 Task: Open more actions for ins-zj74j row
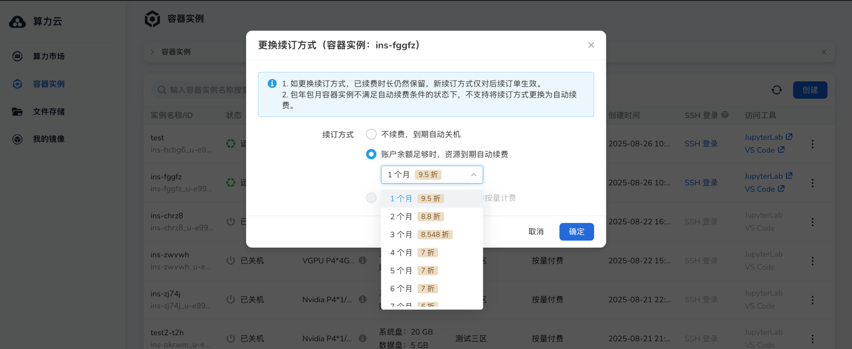pos(812,300)
